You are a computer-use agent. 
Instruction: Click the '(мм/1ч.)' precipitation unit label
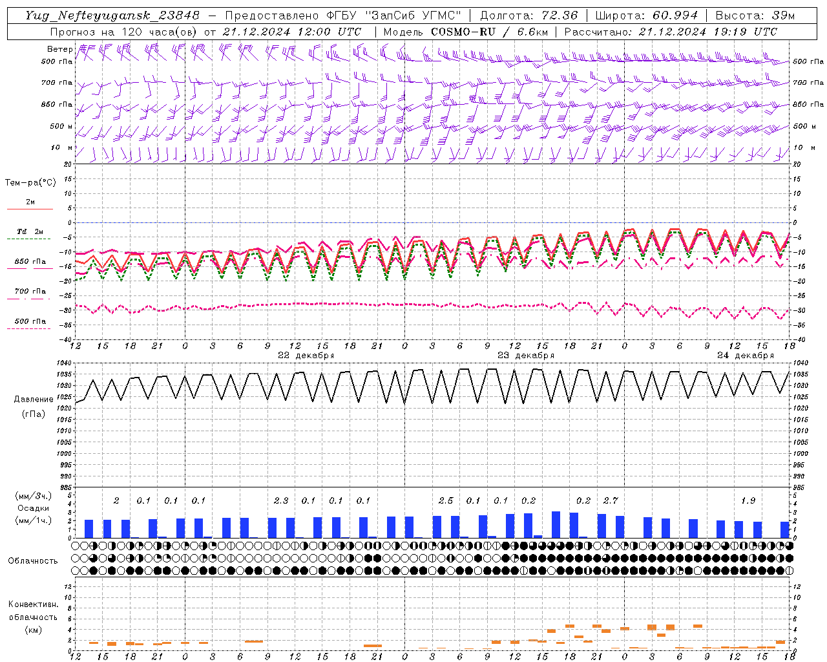pyautogui.click(x=34, y=520)
